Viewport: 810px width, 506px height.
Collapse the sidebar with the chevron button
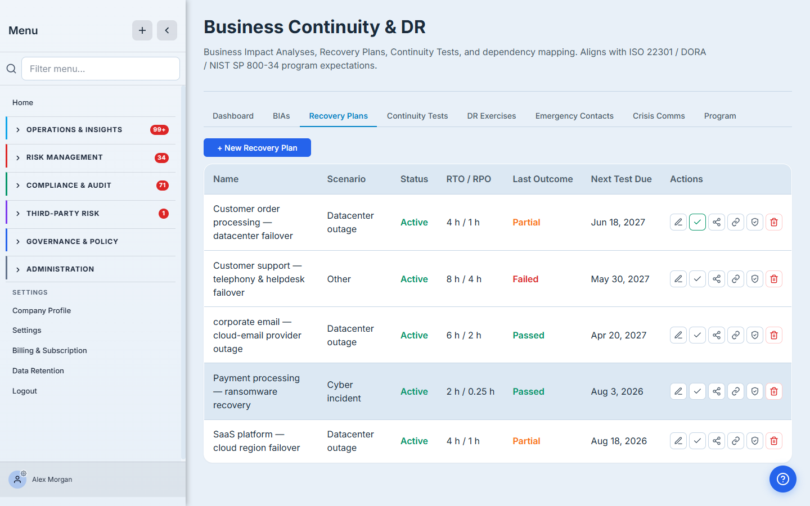[167, 30]
